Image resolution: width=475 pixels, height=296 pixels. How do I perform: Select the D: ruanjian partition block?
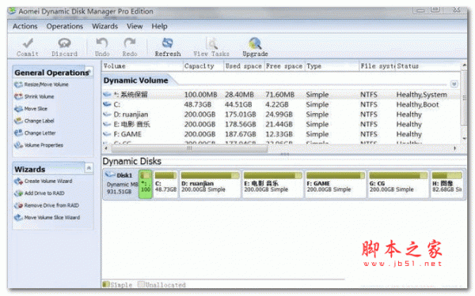pyautogui.click(x=210, y=184)
